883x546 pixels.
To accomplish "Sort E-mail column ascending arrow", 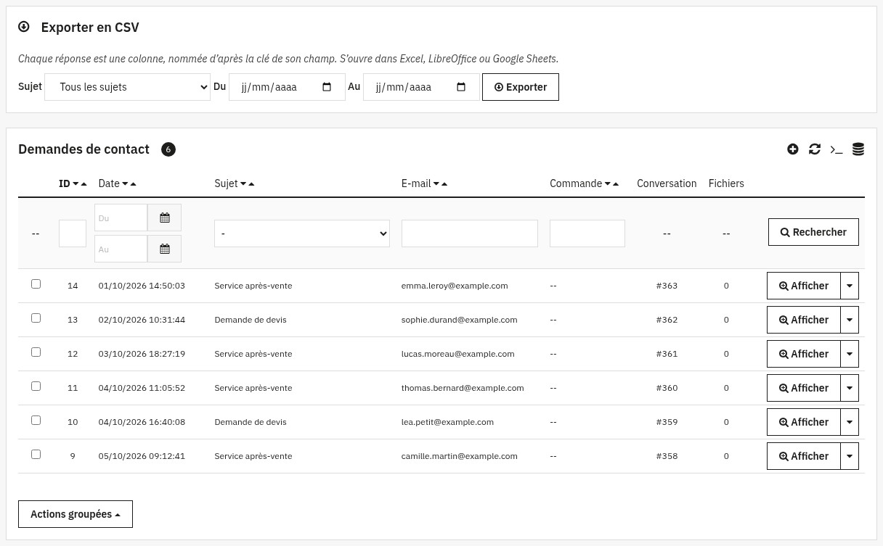I will pyautogui.click(x=444, y=184).
